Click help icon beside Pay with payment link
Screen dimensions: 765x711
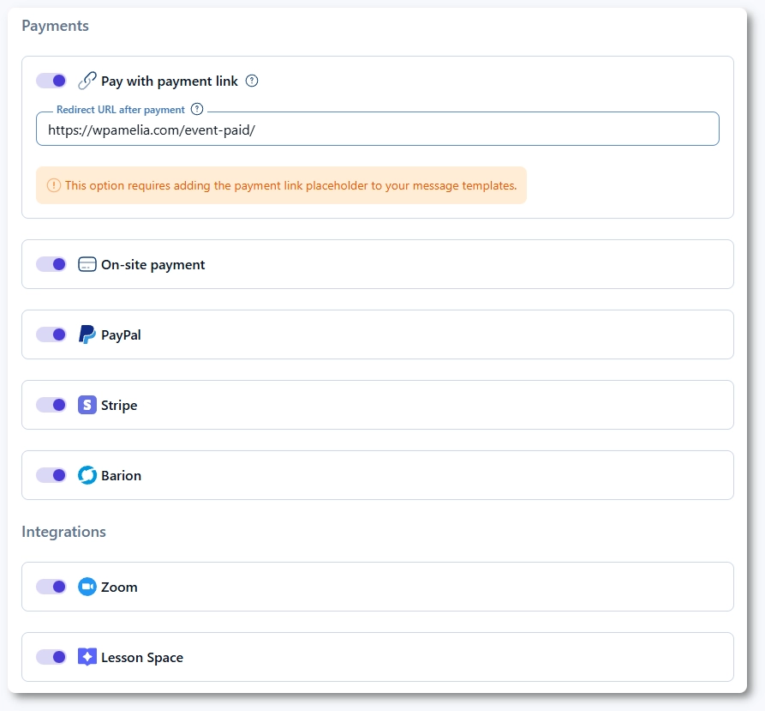point(252,81)
